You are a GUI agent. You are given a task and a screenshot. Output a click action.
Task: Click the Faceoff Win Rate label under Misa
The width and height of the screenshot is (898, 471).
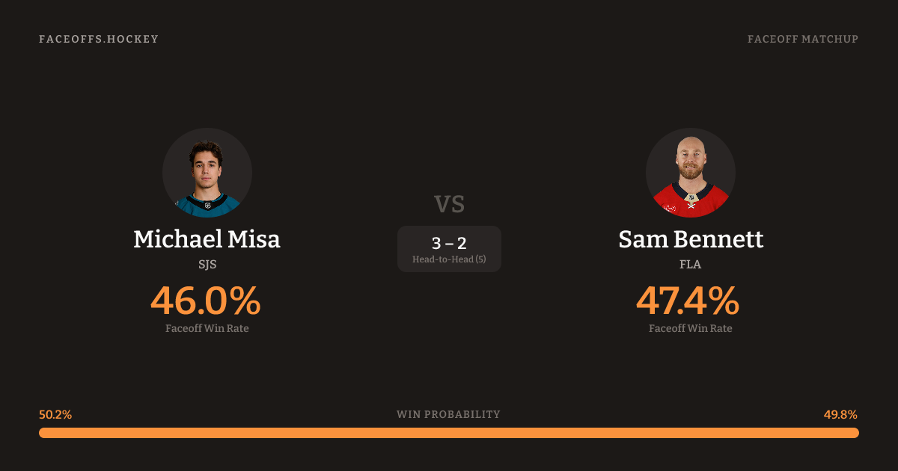[x=207, y=328]
